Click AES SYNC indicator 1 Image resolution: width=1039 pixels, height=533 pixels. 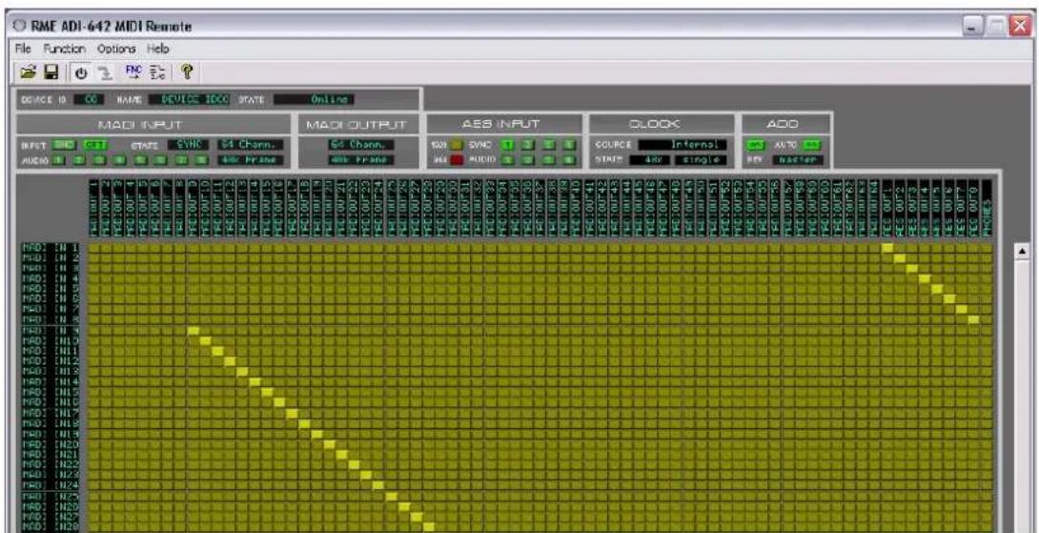tap(506, 145)
